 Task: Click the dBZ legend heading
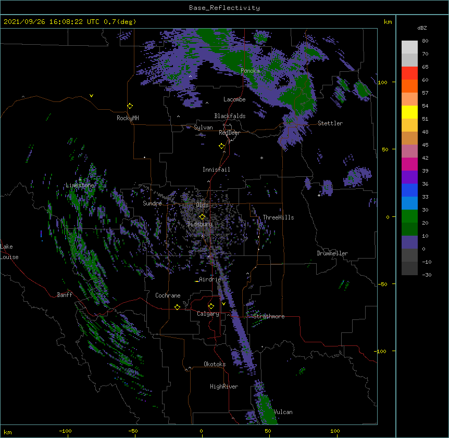click(x=422, y=28)
